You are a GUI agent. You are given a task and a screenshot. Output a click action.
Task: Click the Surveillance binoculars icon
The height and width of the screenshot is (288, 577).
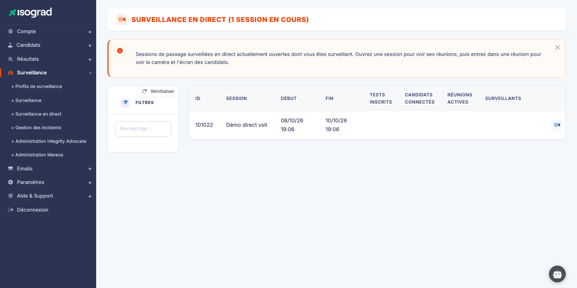tap(10, 73)
